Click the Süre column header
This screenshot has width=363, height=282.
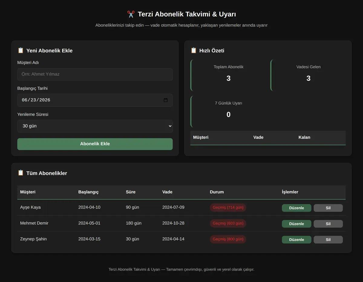coord(131,192)
